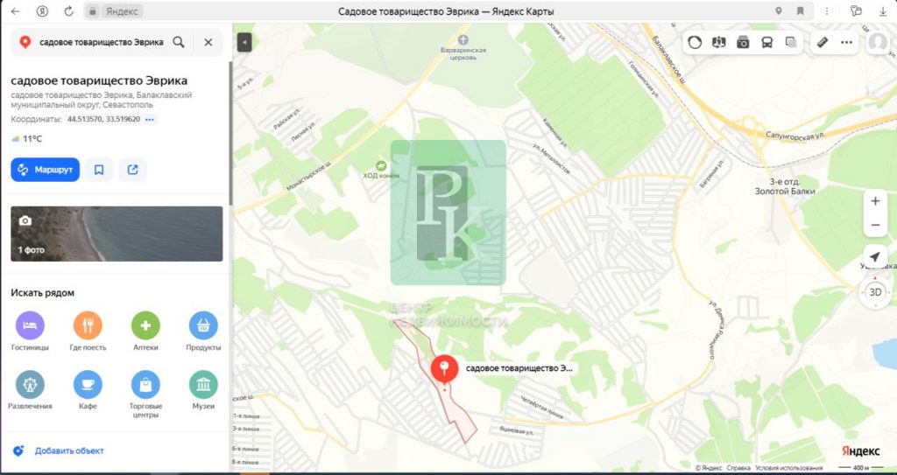Screen dimensions: 897x475
Task: Click location permission pin in address bar
Action: [x=778, y=10]
